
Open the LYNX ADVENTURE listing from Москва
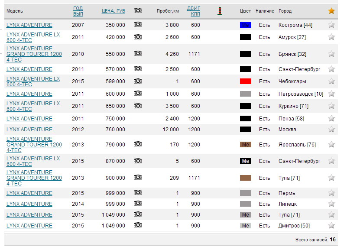pos(29,130)
